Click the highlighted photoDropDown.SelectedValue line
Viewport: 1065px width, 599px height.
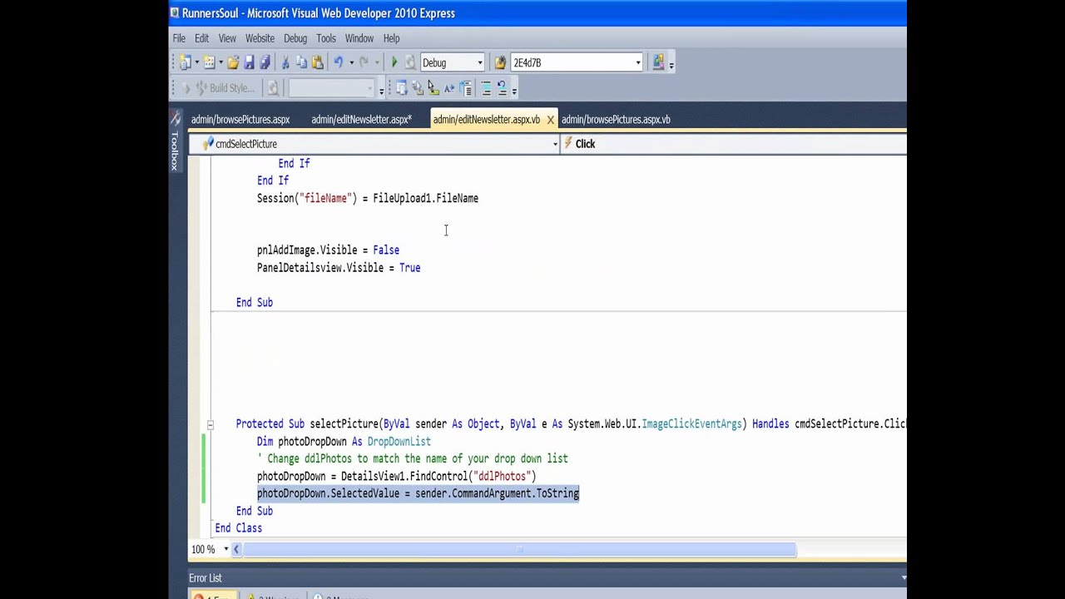pos(418,493)
